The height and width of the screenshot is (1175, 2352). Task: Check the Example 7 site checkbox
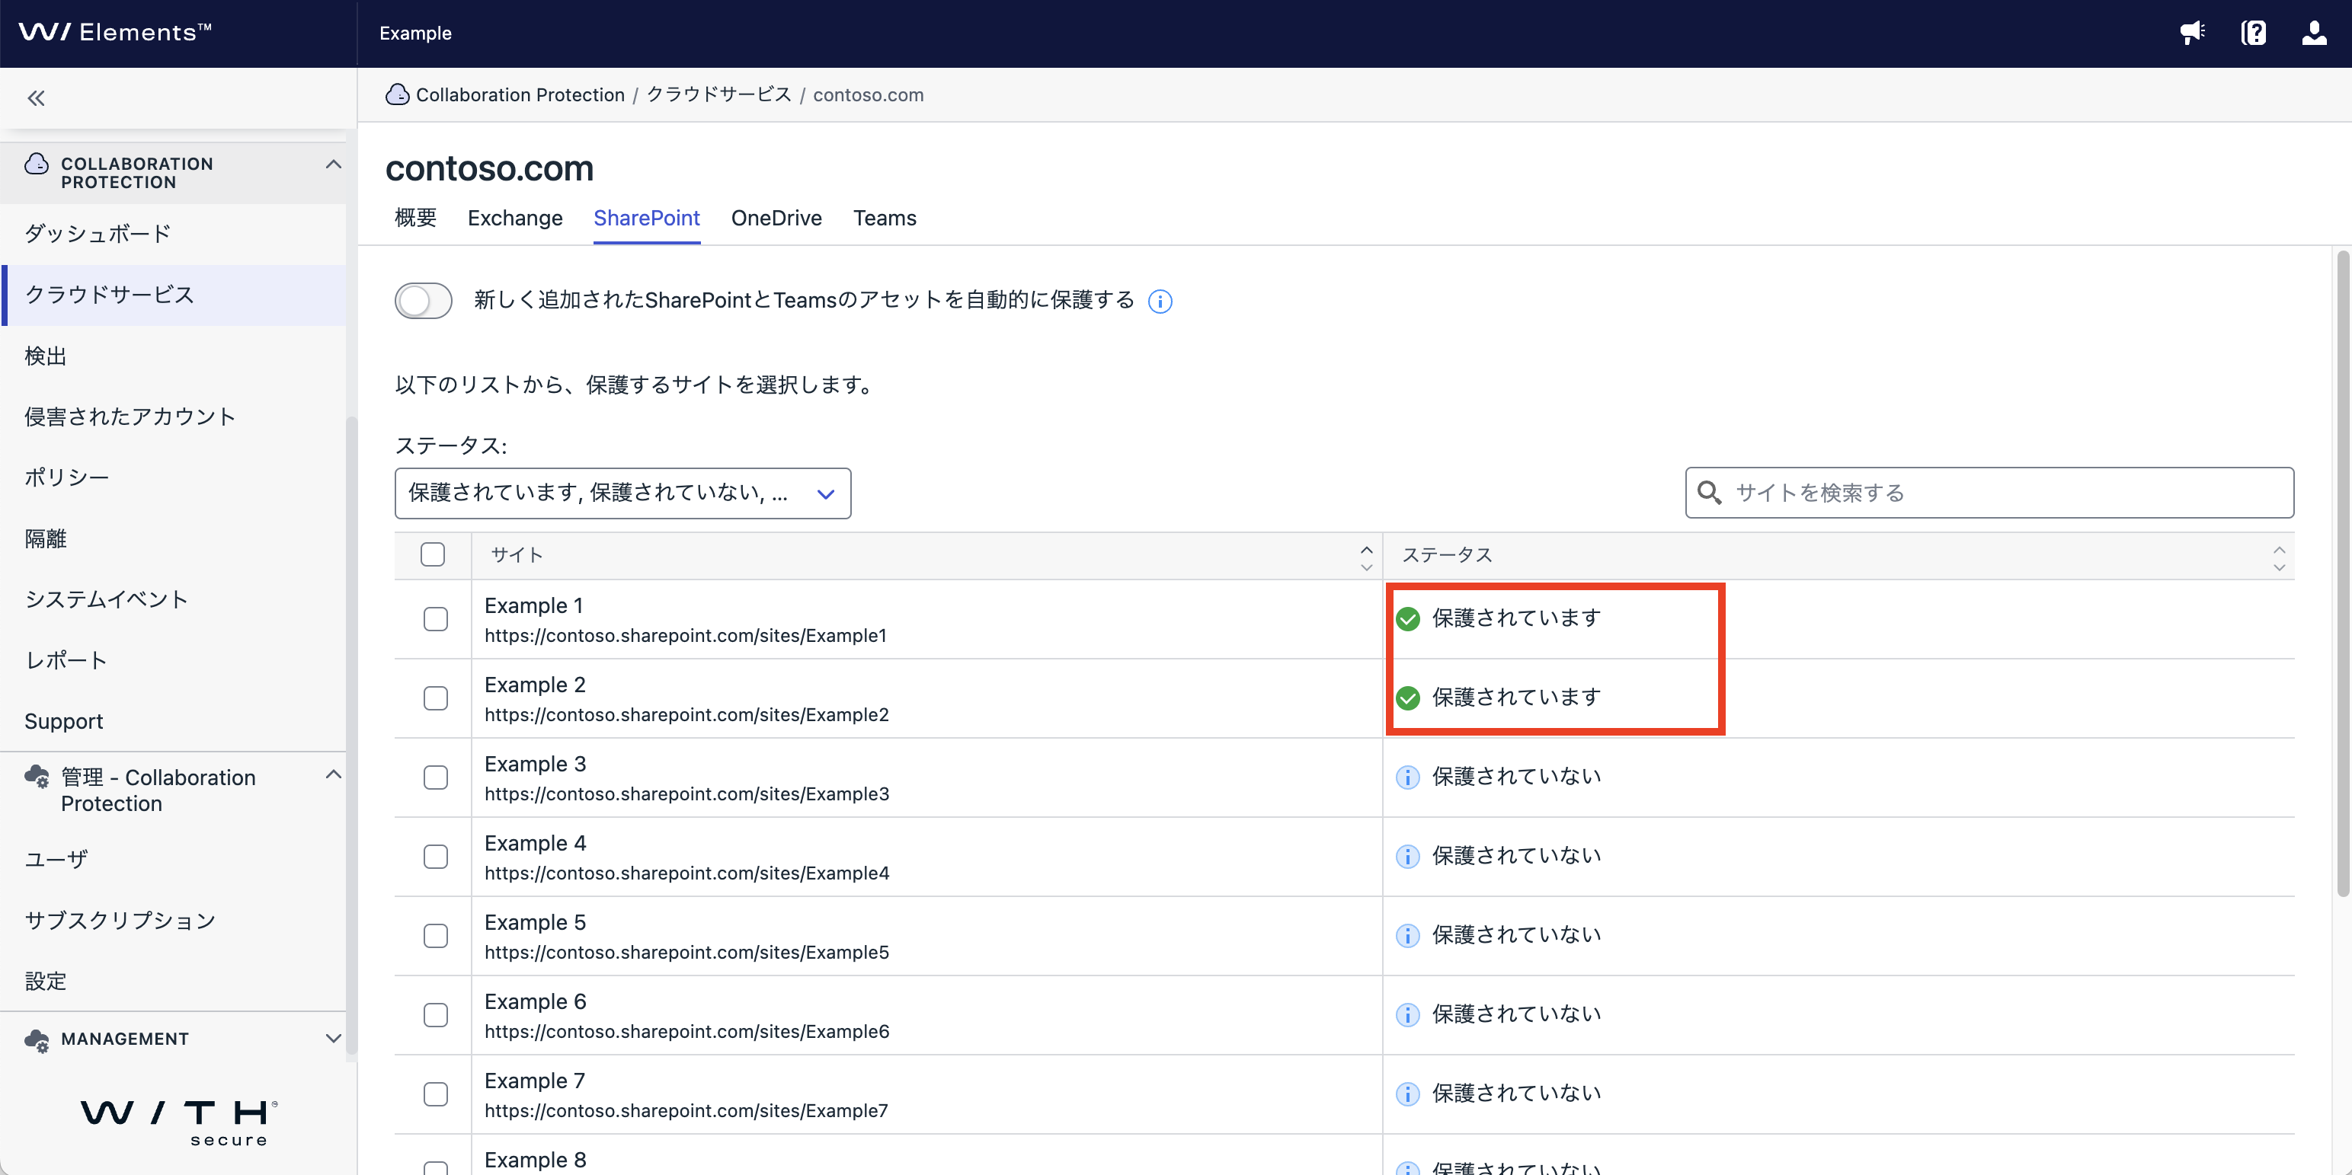[x=436, y=1094]
